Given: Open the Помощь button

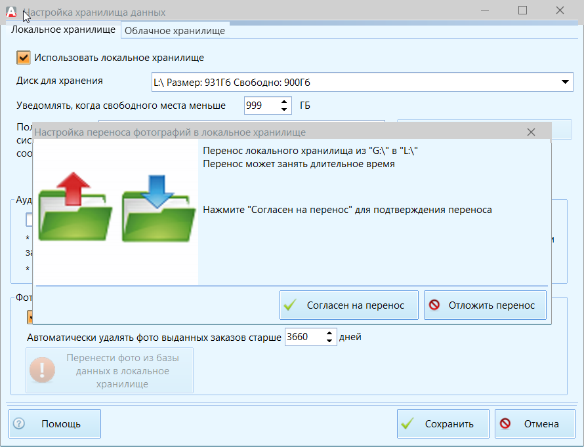Looking at the screenshot, I should 54,423.
